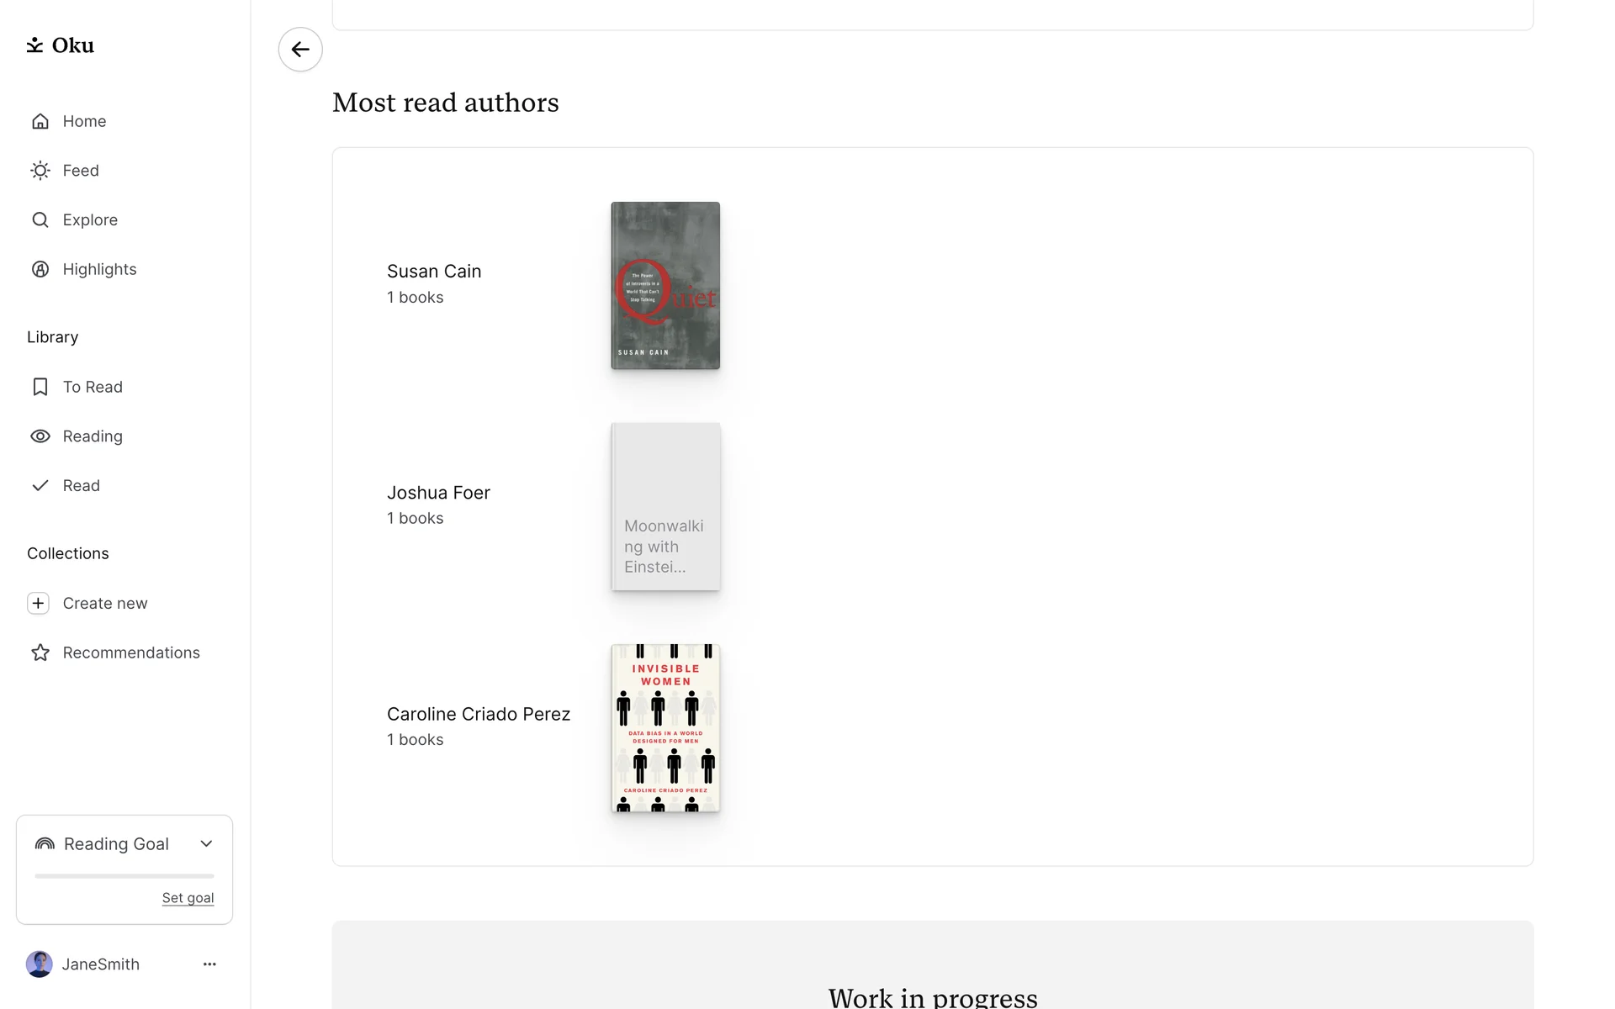Click the Set goal link
The image size is (1615, 1009).
(x=188, y=898)
